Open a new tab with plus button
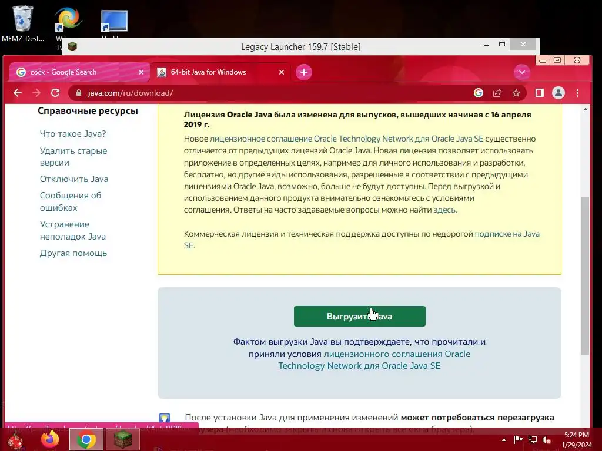Image resolution: width=602 pixels, height=451 pixels. pyautogui.click(x=304, y=72)
